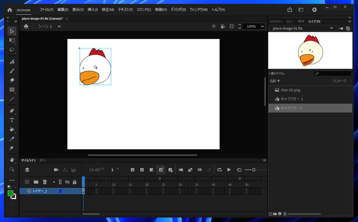Open the シーン 1 scene dropdown

click(x=59, y=26)
